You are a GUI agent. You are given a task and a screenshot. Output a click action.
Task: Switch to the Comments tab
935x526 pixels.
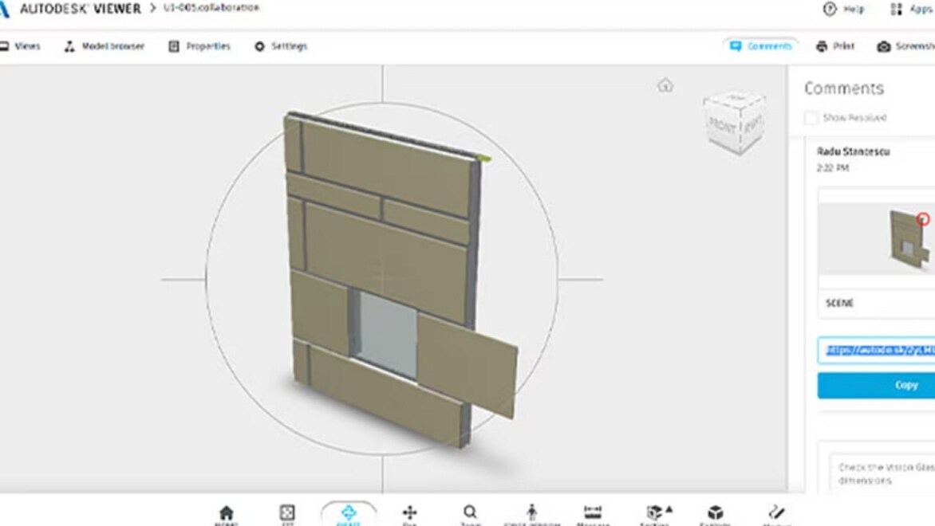761,46
